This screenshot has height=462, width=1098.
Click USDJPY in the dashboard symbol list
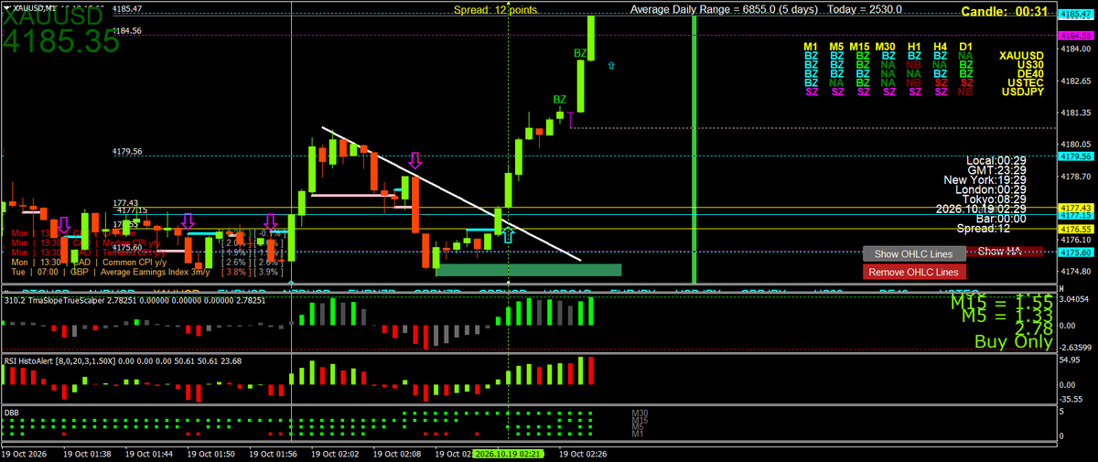[x=1025, y=91]
